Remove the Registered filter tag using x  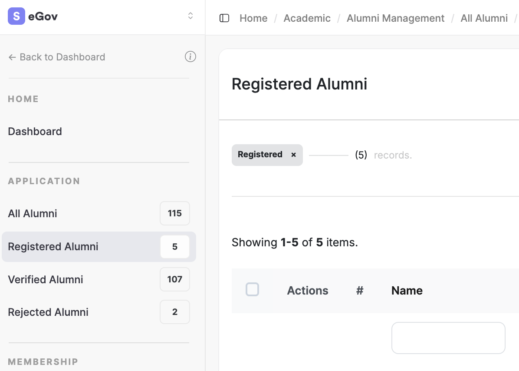[x=293, y=155]
